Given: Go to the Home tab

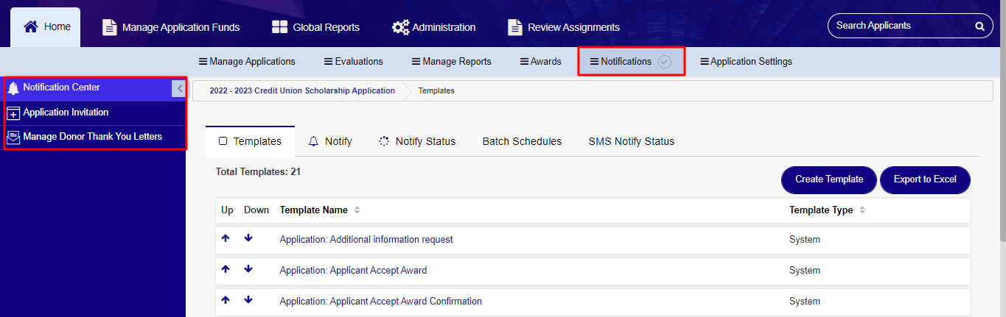Looking at the screenshot, I should 46,27.
